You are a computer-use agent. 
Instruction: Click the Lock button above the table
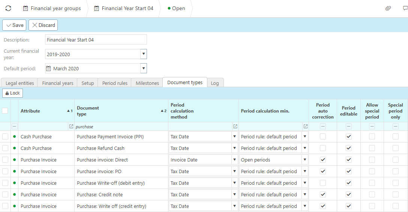tap(13, 93)
